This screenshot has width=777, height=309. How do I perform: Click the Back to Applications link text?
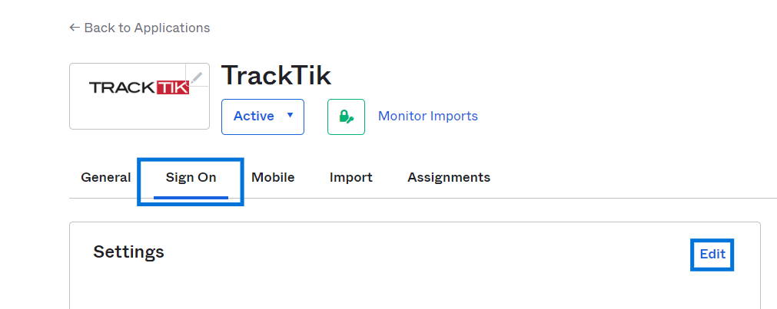[x=147, y=28]
